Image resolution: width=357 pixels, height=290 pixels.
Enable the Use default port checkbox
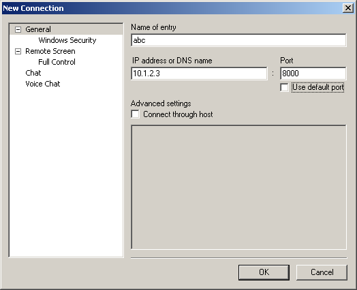click(284, 87)
